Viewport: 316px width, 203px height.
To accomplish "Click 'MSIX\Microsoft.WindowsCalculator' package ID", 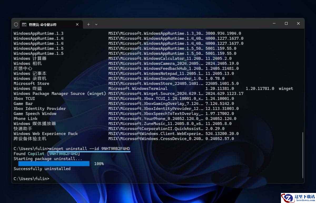I will coord(156,58).
